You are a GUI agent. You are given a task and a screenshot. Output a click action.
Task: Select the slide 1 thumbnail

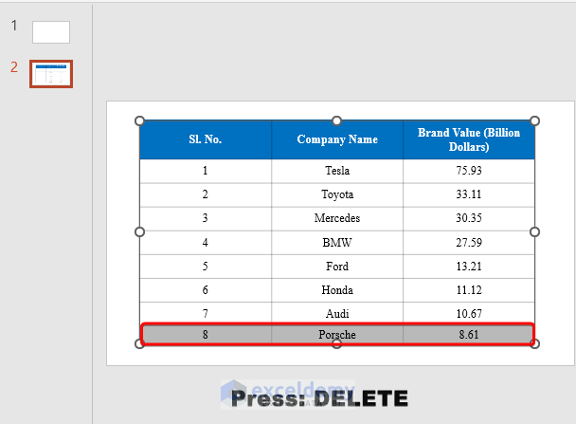(51, 32)
